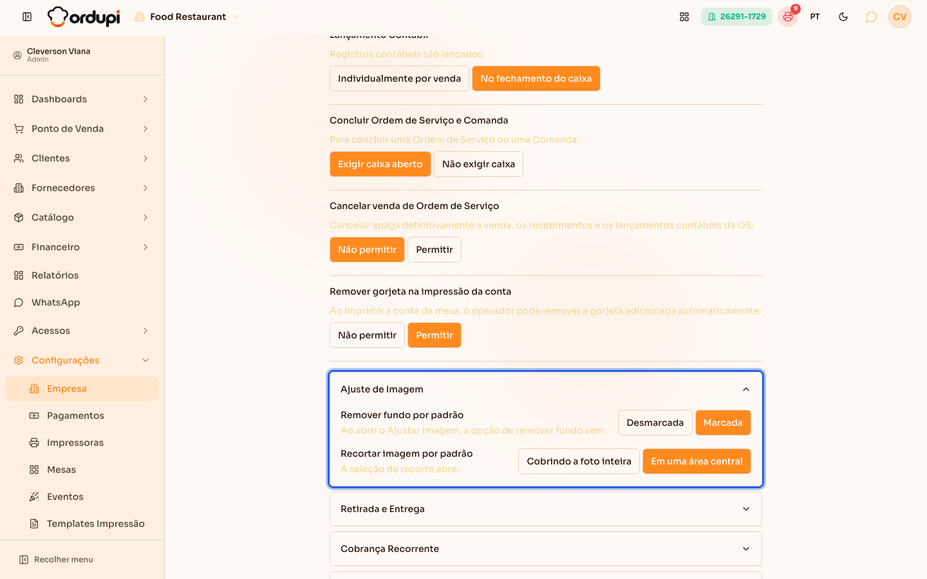Collapse sidebar using top-left panel icon

pos(27,17)
